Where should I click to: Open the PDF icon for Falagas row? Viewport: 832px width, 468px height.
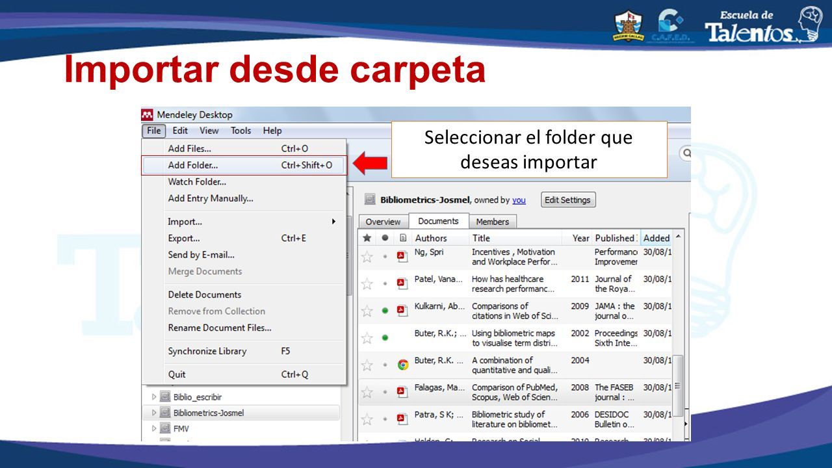tap(402, 392)
